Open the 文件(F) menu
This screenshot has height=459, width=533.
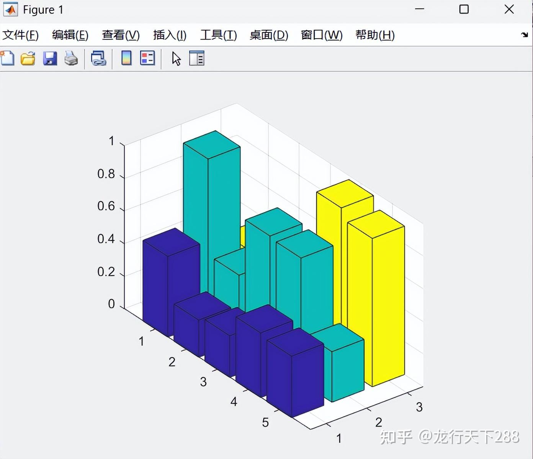click(21, 35)
